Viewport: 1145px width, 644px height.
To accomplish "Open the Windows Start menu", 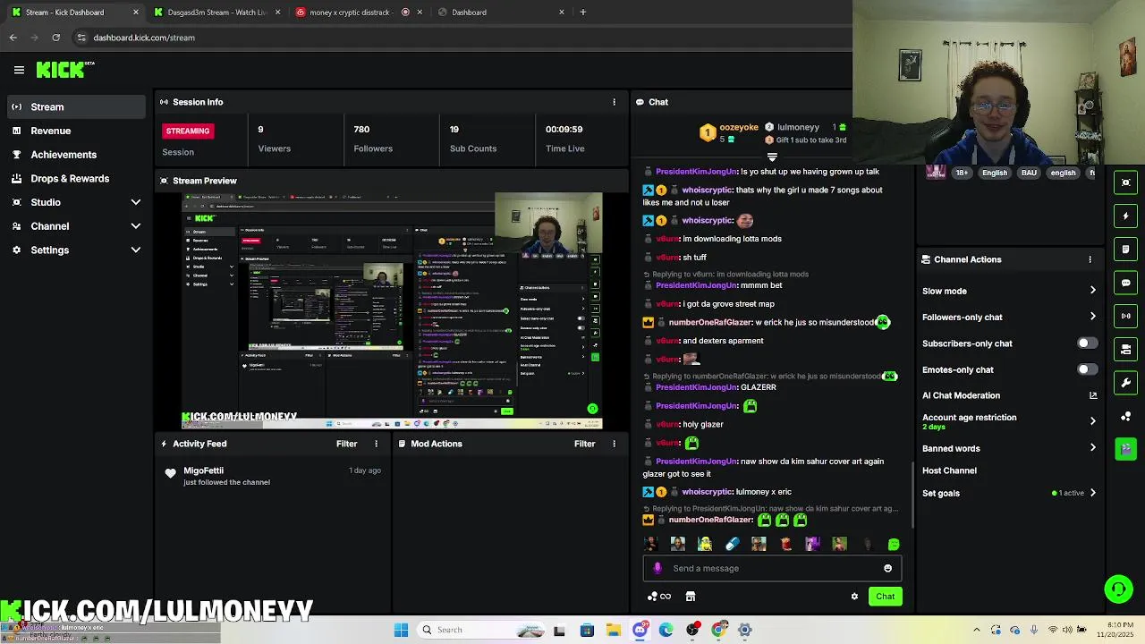I will (401, 630).
